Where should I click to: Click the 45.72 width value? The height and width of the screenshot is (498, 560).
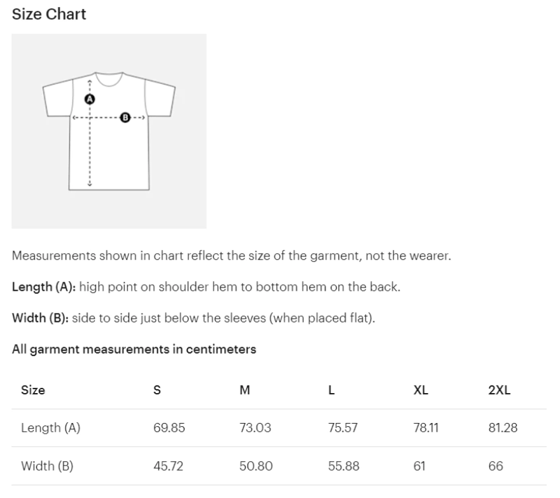(x=169, y=466)
